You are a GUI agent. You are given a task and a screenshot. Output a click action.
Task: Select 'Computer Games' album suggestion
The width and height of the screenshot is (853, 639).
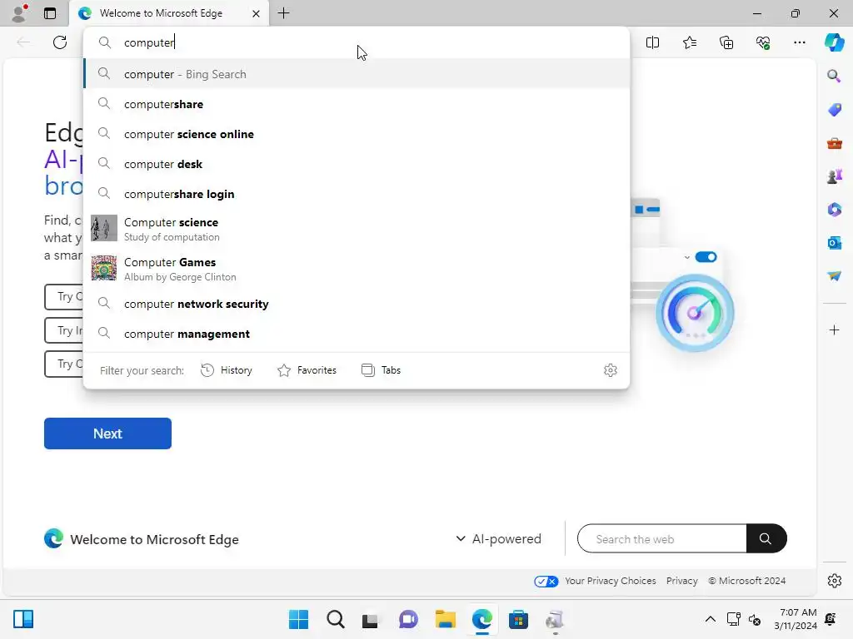point(357,269)
